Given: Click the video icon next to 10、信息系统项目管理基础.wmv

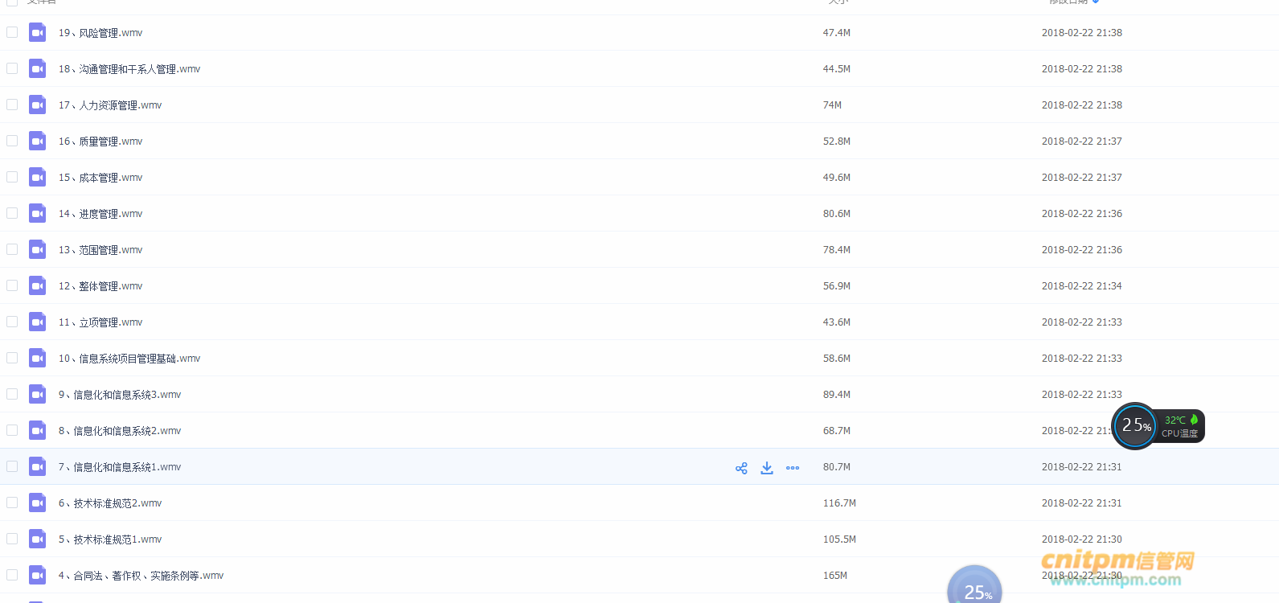Looking at the screenshot, I should point(37,359).
